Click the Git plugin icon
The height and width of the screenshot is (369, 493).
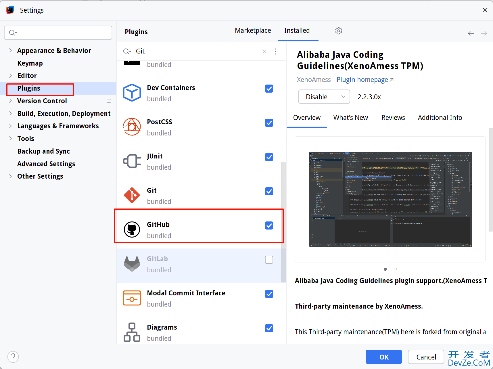pyautogui.click(x=132, y=195)
